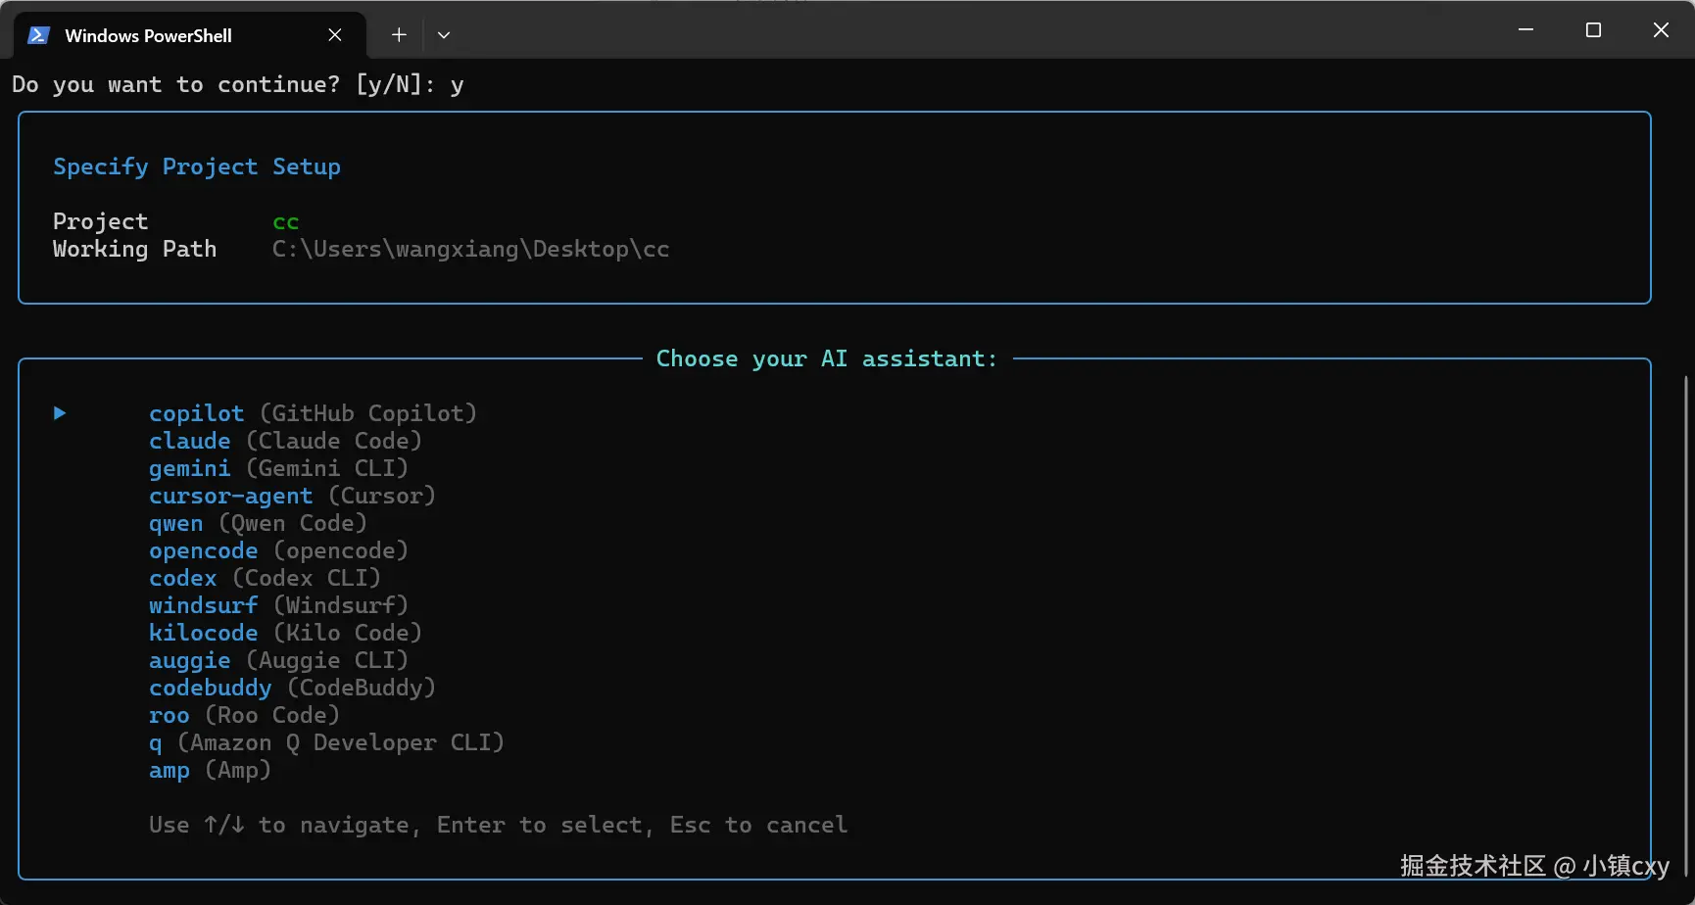Select cursor-agent (Cursor) entry

291,496
